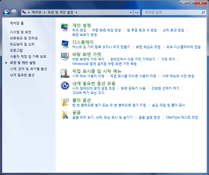Viewport: 209px width, 175px height.
Task: Click 가젯 제거 link
Action: click(x=168, y=59)
